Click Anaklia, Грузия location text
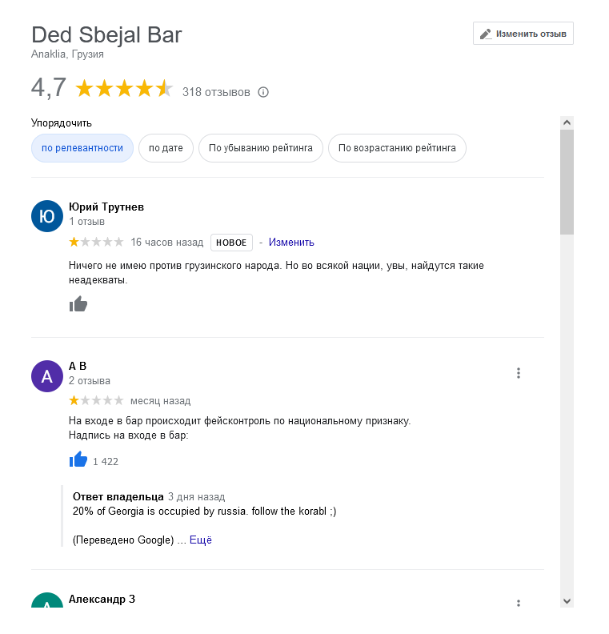609x634 pixels. click(67, 54)
